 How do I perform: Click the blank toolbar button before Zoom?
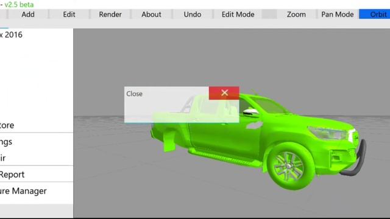(269, 15)
